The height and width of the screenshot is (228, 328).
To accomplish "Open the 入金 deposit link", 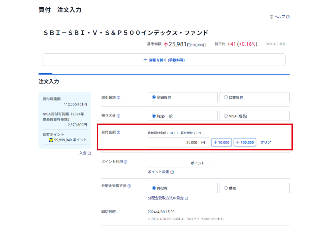I will tap(85, 153).
